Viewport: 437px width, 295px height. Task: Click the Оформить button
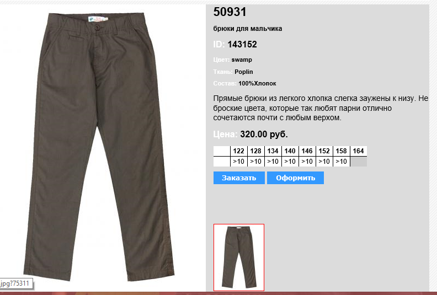tap(295, 178)
